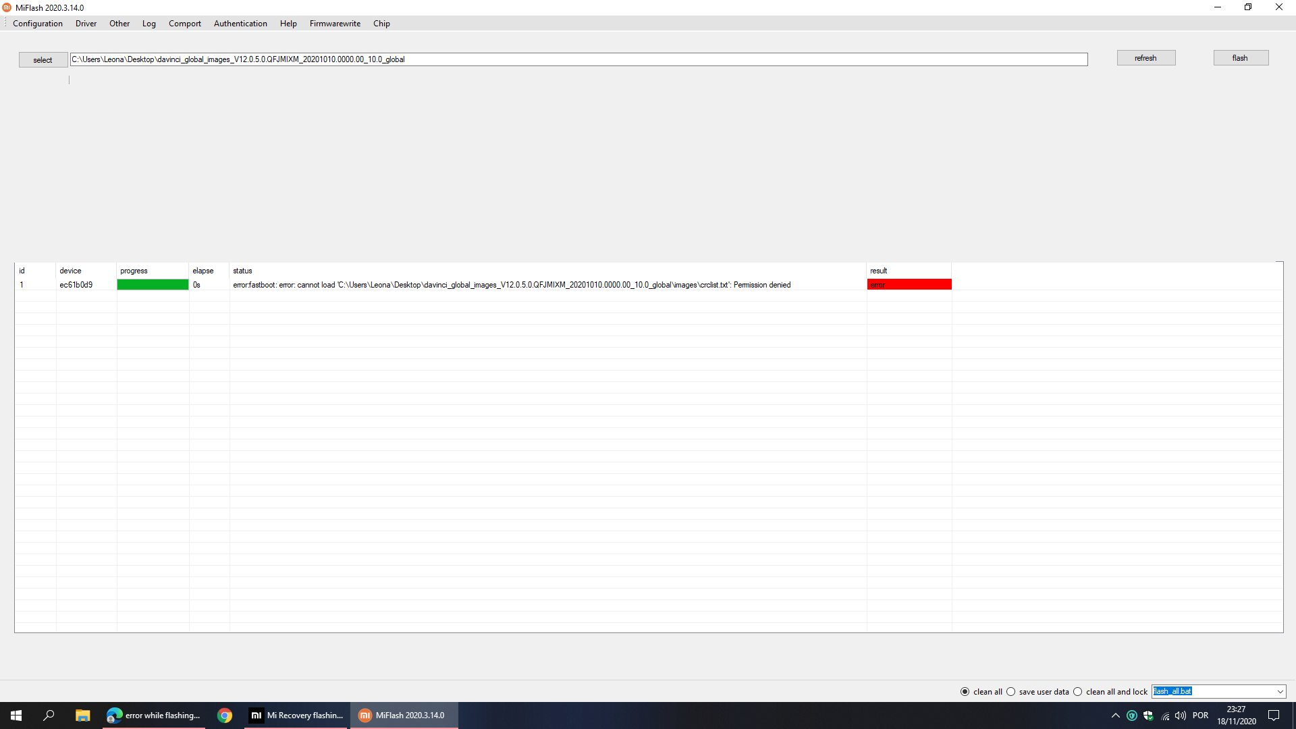This screenshot has height=729, width=1296.
Task: Choose 'clean all and lock' option
Action: tap(1078, 692)
